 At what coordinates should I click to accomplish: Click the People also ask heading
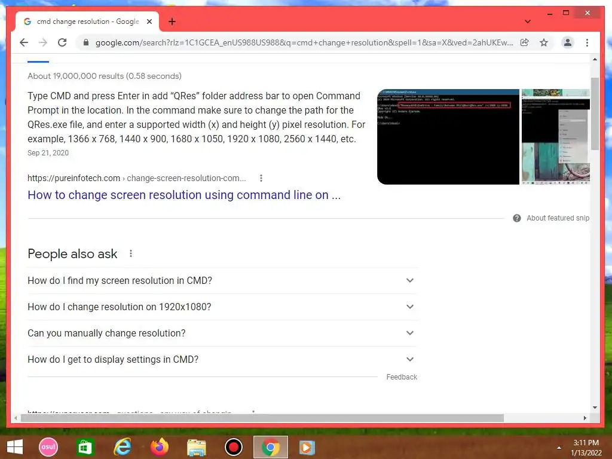tap(72, 253)
